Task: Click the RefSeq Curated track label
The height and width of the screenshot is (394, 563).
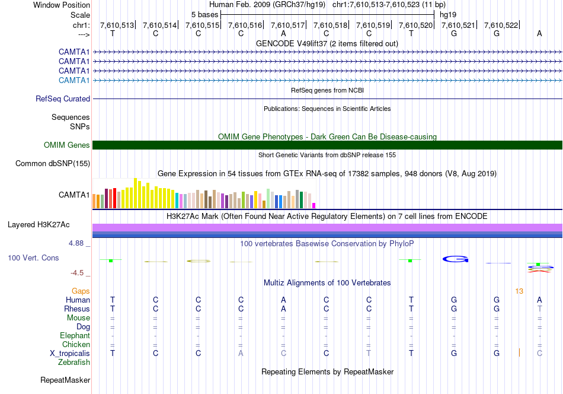Action: pyautogui.click(x=63, y=99)
